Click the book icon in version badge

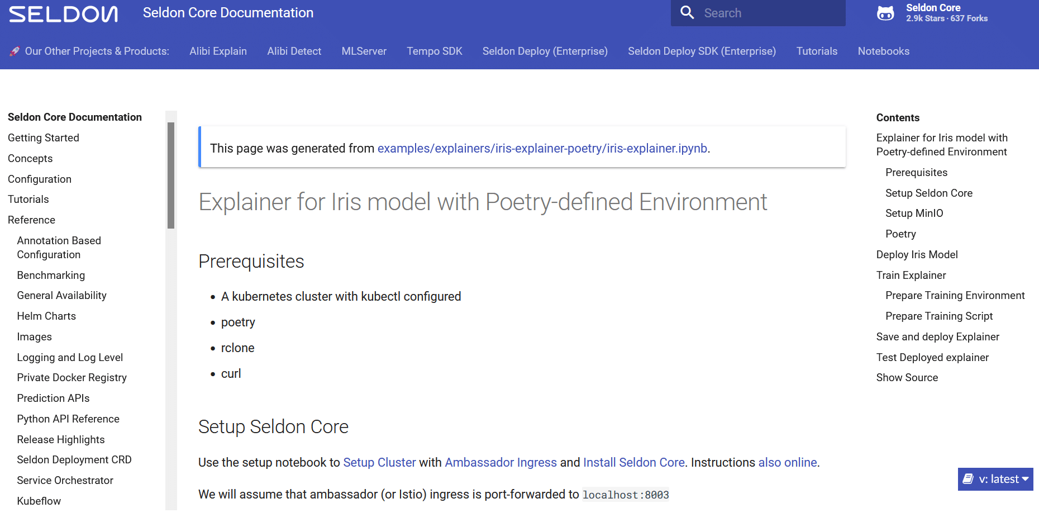(968, 479)
